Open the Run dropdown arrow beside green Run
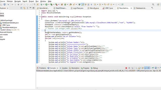Image resolution: width=161 pixels, height=90 pixels. 49,4
